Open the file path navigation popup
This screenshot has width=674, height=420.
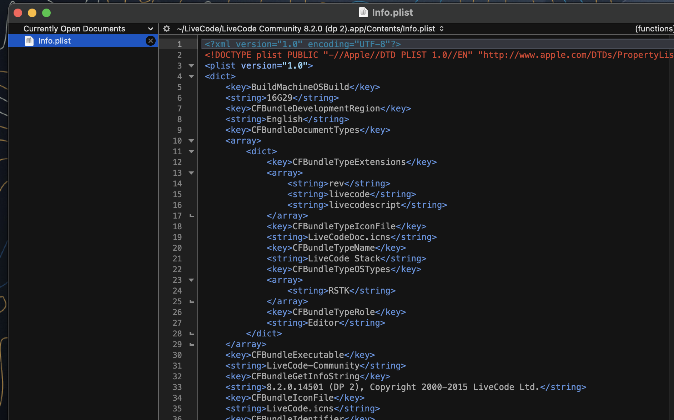tap(310, 29)
